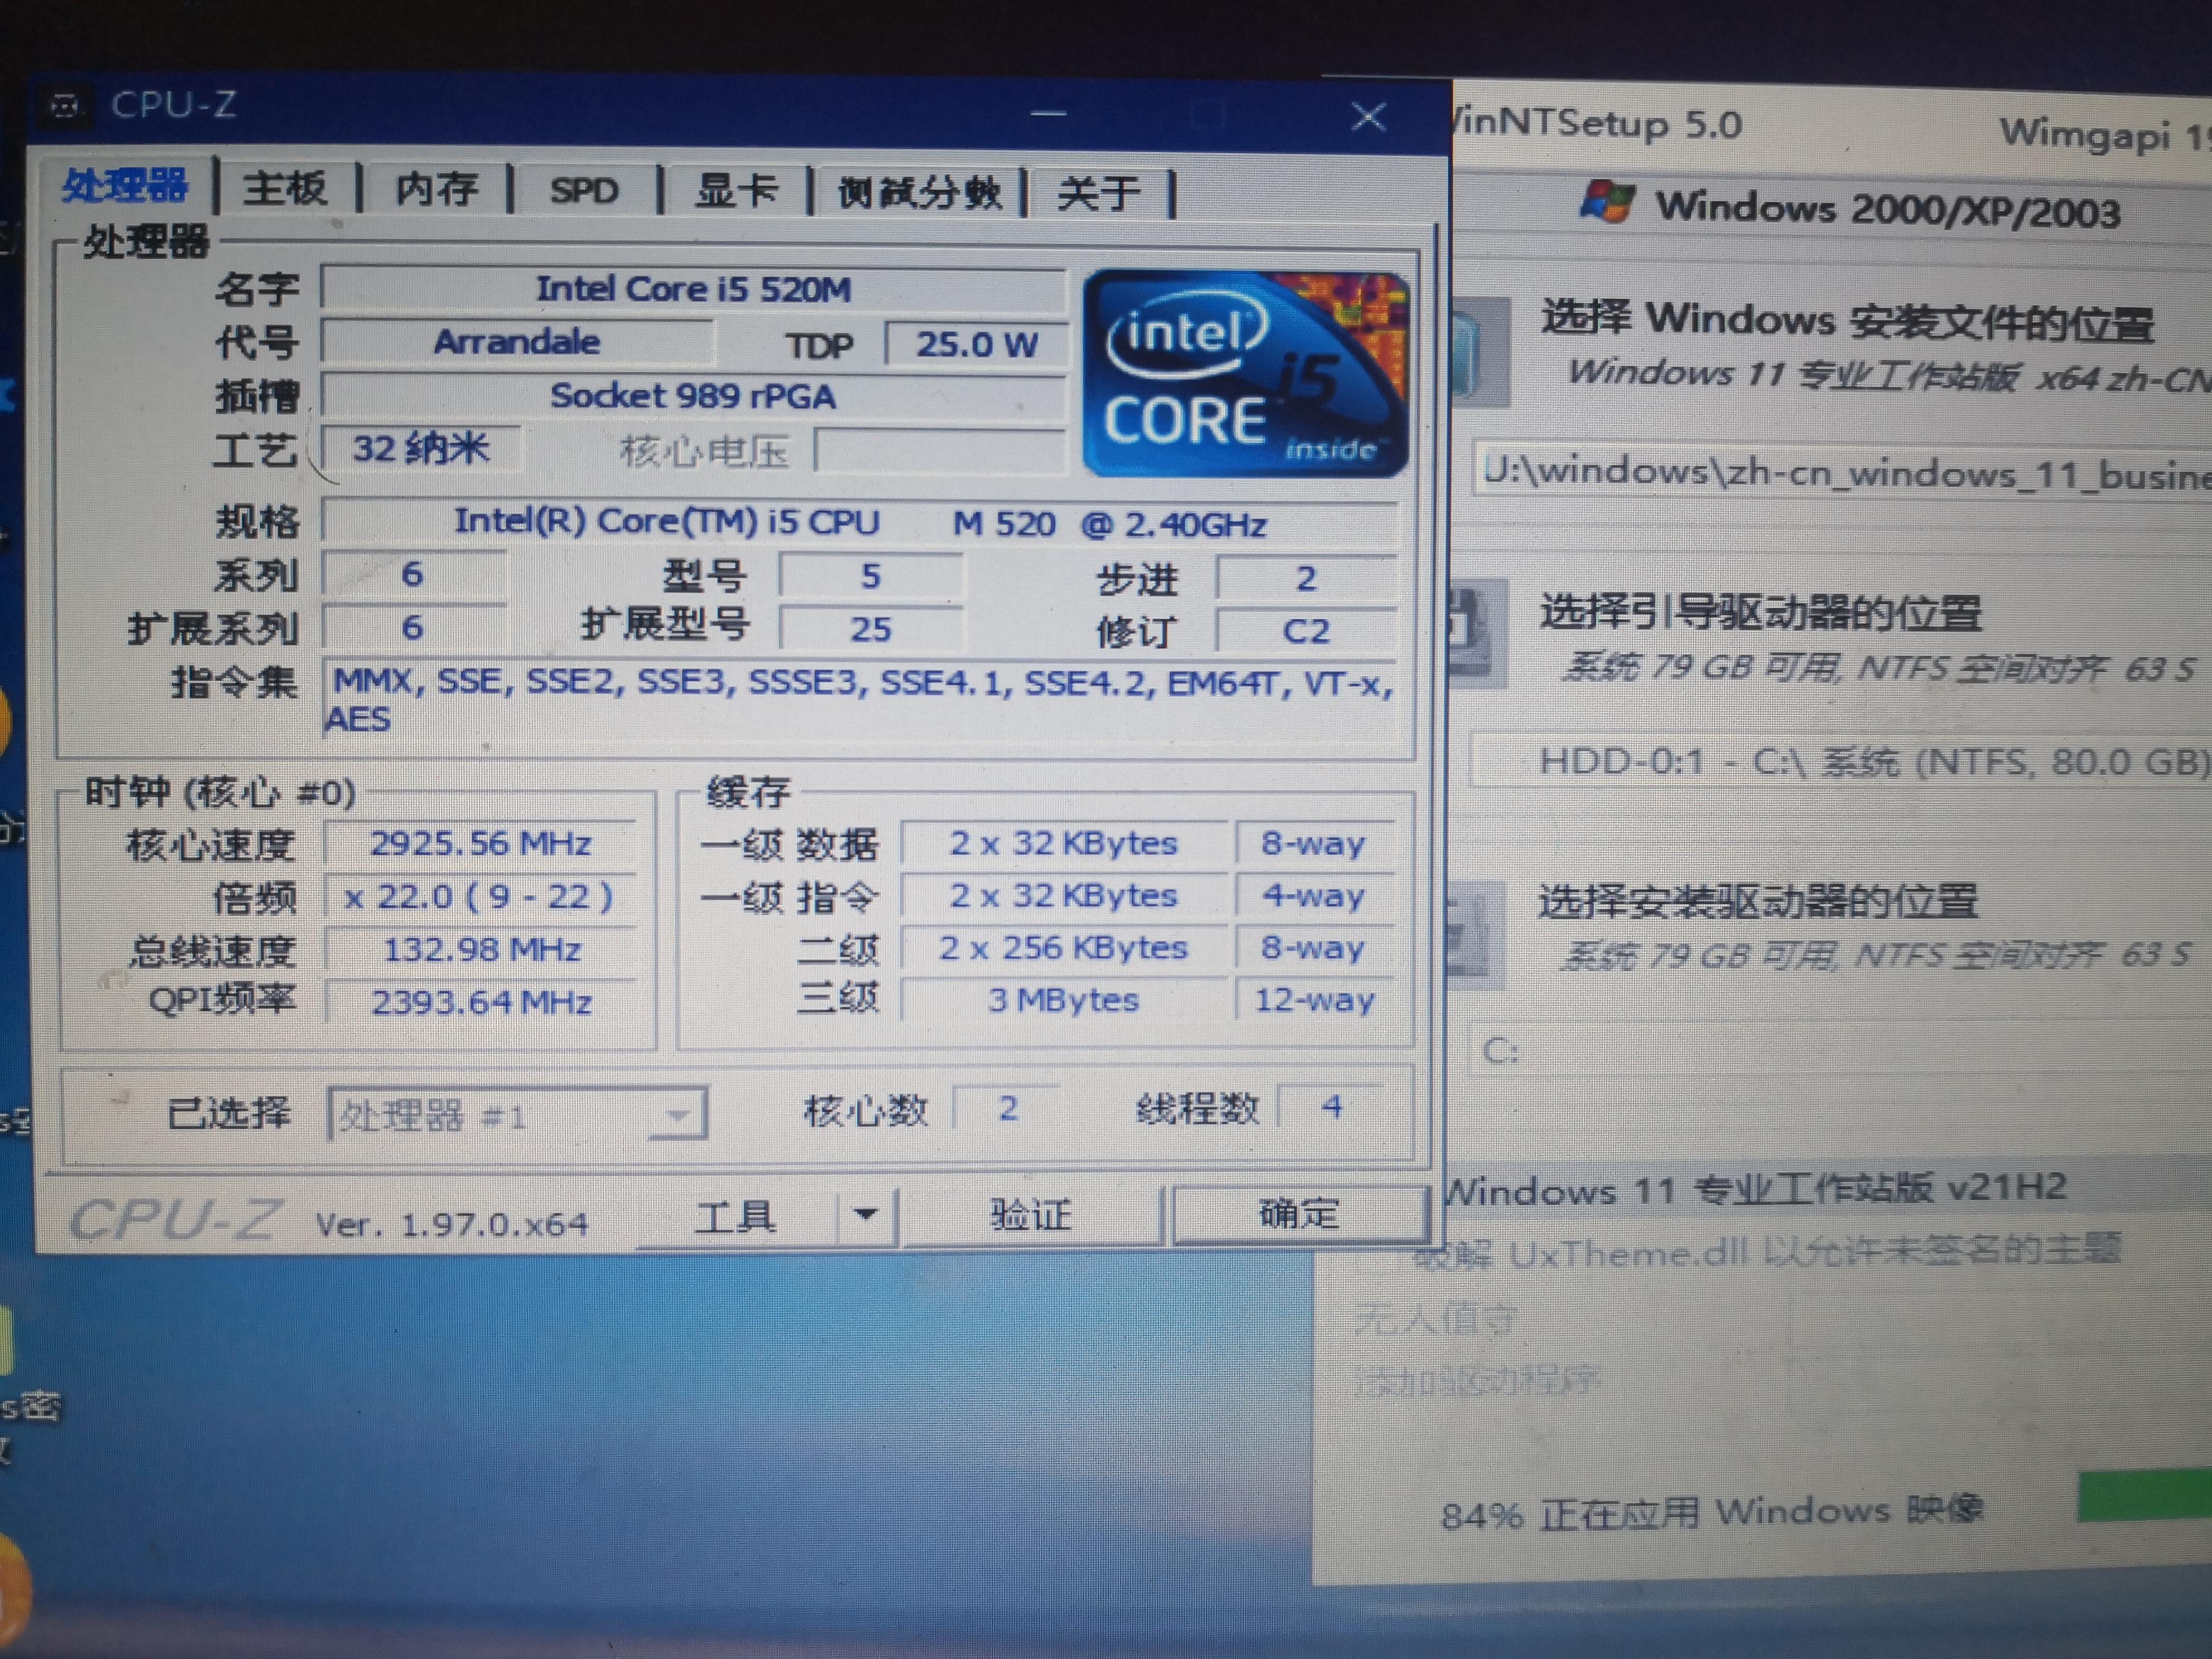Click the Windows flag icon in WinNTSetup
The height and width of the screenshot is (1659, 2212).
coord(1606,202)
